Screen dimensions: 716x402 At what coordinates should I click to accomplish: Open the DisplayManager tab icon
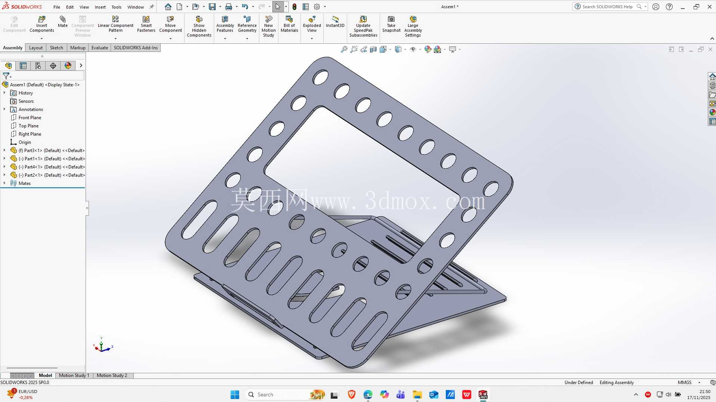click(68, 66)
